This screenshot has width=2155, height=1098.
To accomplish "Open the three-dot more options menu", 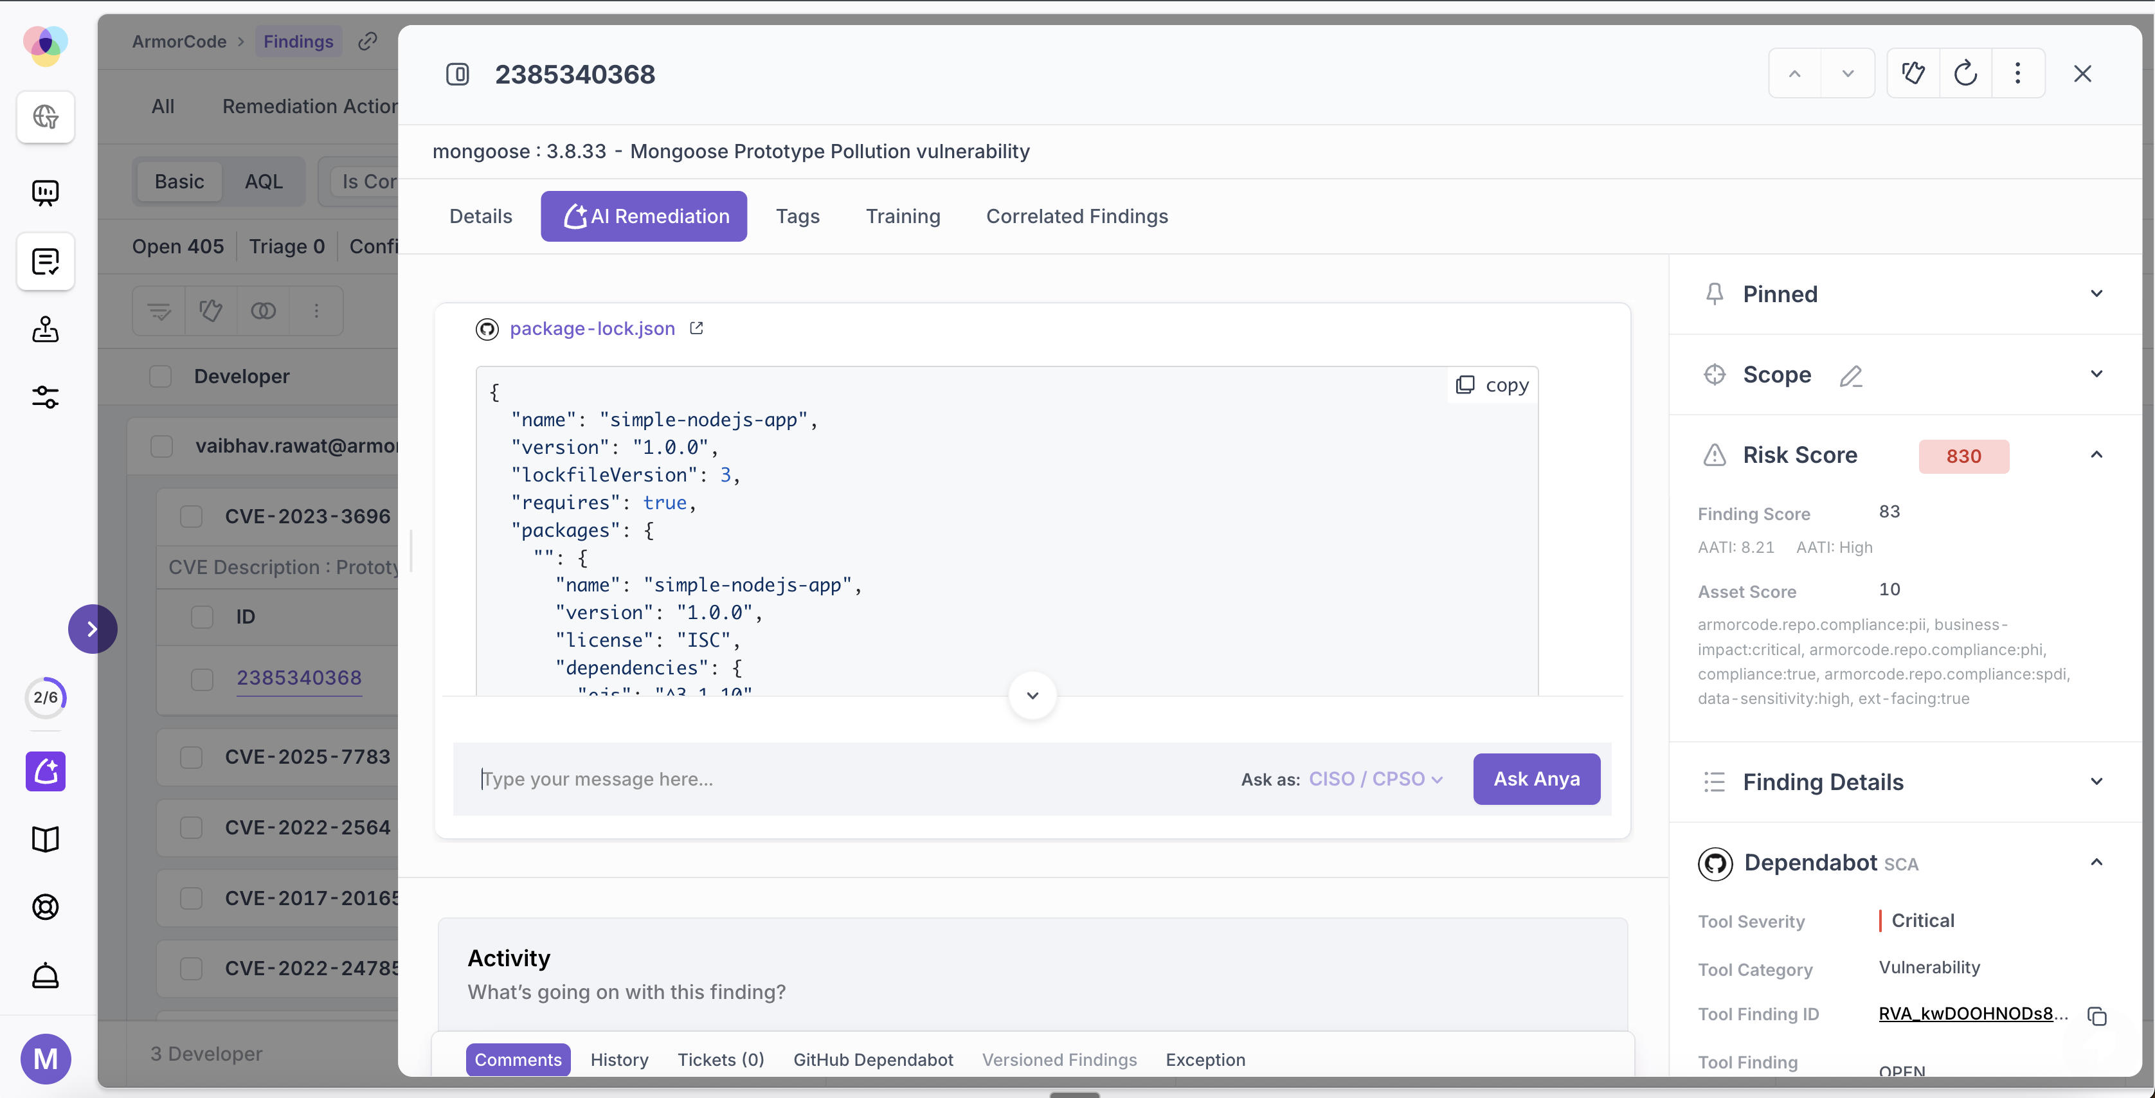I will [x=2018, y=73].
